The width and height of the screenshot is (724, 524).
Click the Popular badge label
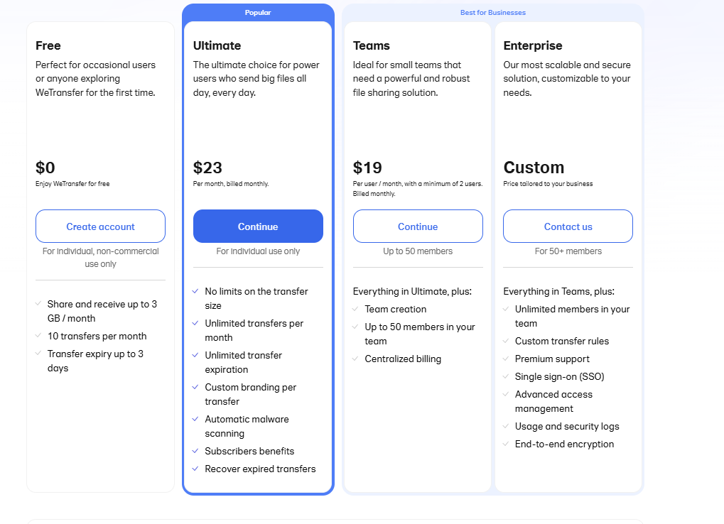[x=258, y=13]
